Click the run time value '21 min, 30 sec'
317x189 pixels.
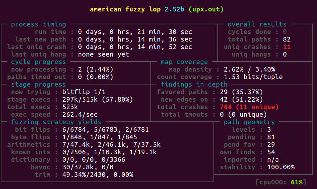(x=164, y=32)
